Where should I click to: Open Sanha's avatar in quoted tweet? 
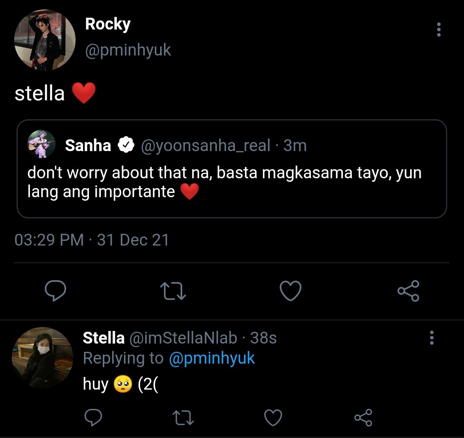click(41, 144)
